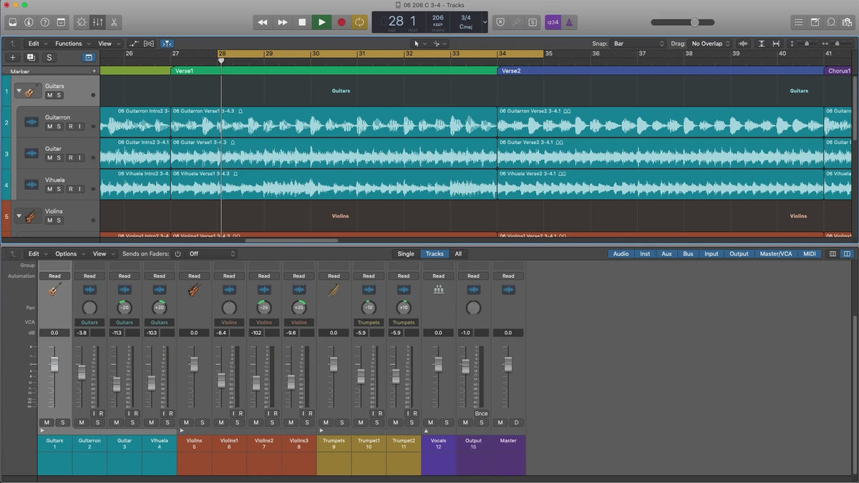Screen dimensions: 859x483
Task: Click the trumpet icon on Trumpets channel strip
Action: tap(334, 290)
